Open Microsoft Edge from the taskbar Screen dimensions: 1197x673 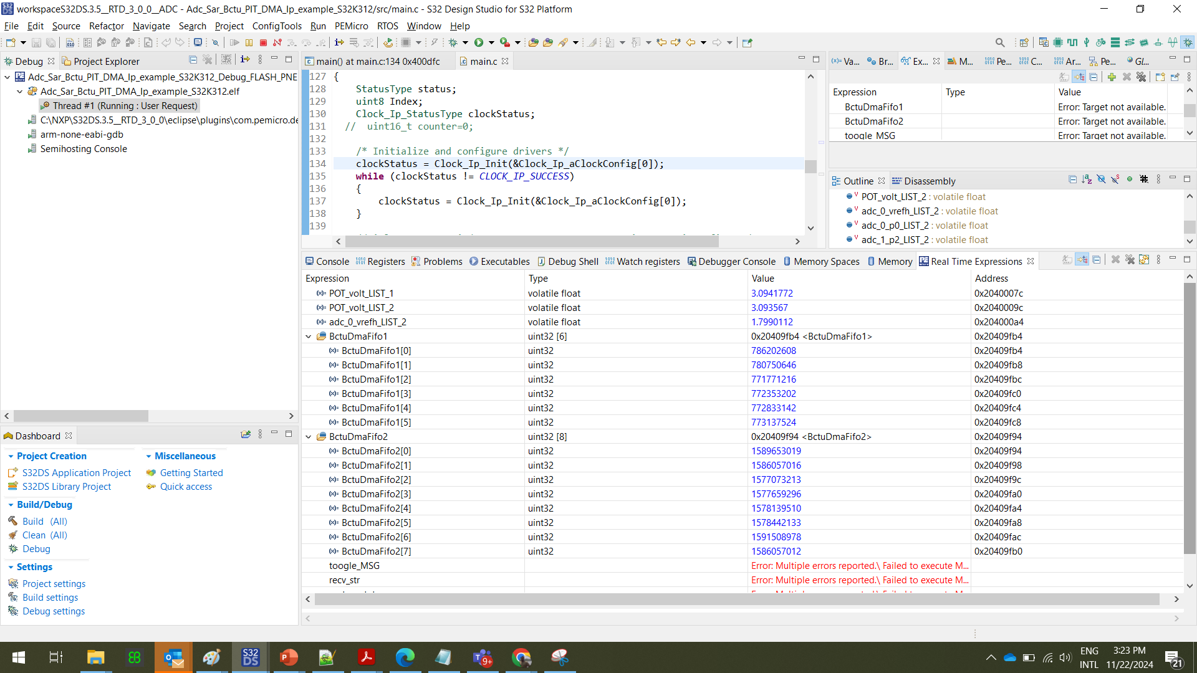point(405,657)
